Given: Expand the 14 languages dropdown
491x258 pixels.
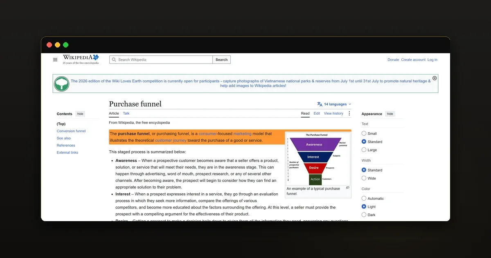Looking at the screenshot, I should click(x=334, y=104).
